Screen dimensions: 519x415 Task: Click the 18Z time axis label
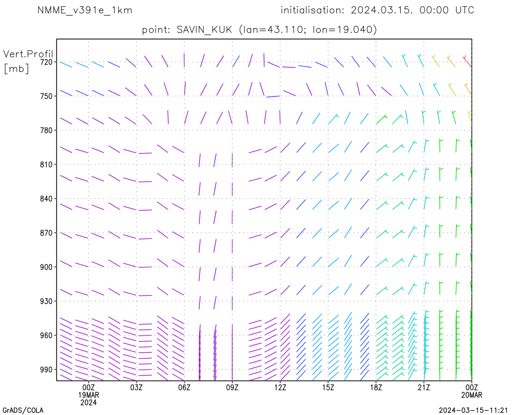(x=376, y=388)
